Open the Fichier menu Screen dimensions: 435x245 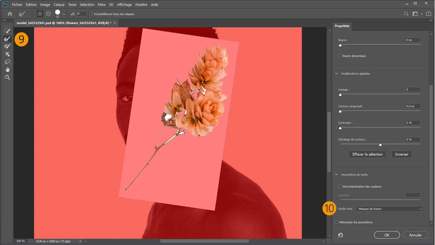point(17,5)
